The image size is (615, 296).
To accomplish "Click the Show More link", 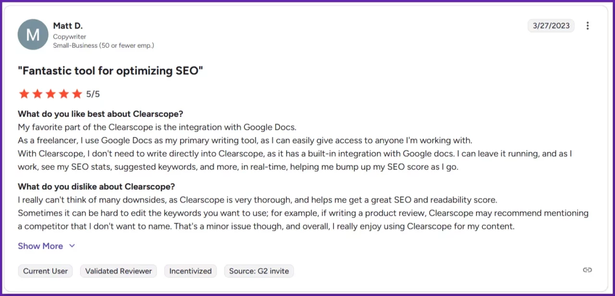I will click(x=40, y=246).
